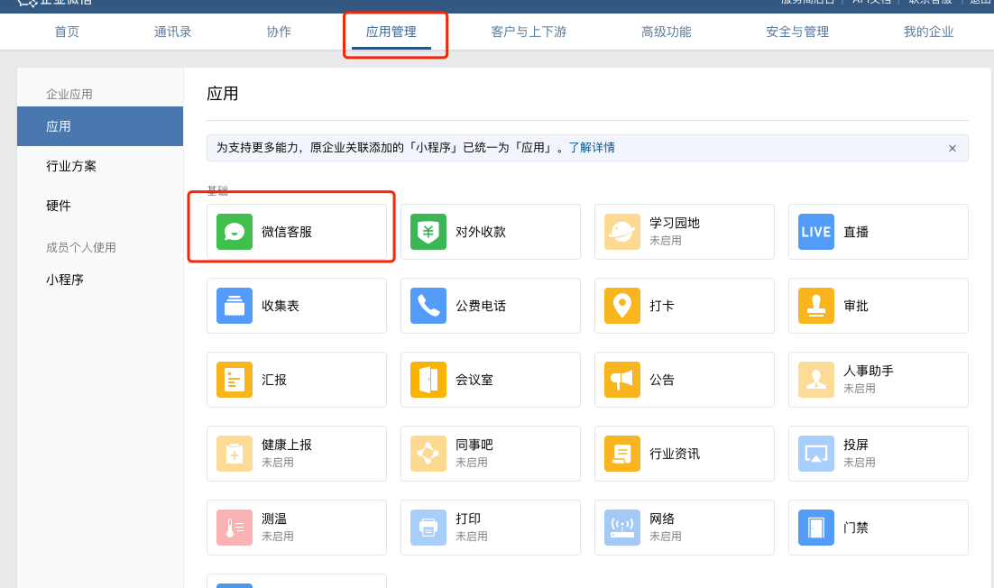Click 未启用 under 测温

click(x=278, y=537)
